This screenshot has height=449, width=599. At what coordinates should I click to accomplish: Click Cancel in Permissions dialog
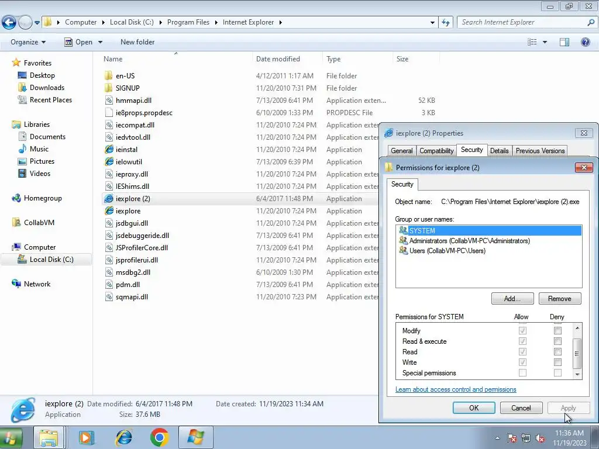(521, 407)
